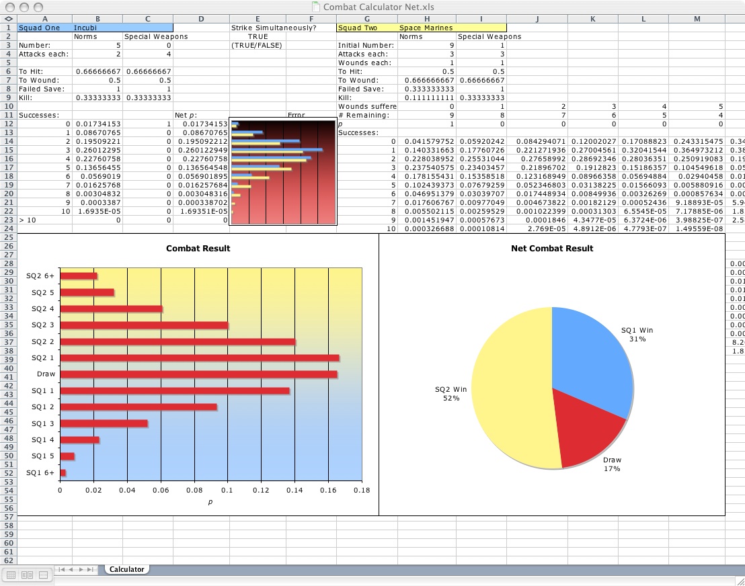The height and width of the screenshot is (586, 745).
Task: Select the Initial Number: cell
Action: (x=367, y=45)
